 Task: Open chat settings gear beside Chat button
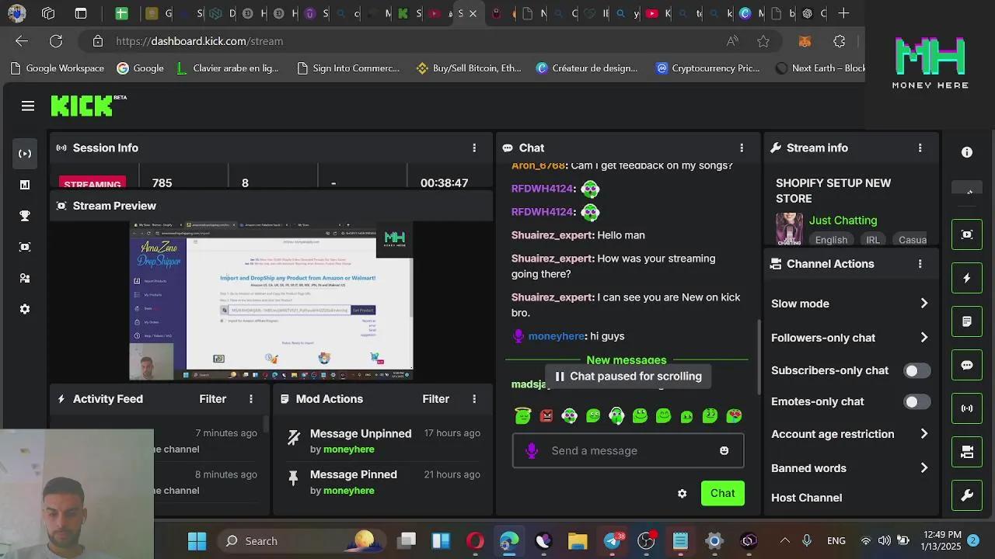point(682,494)
